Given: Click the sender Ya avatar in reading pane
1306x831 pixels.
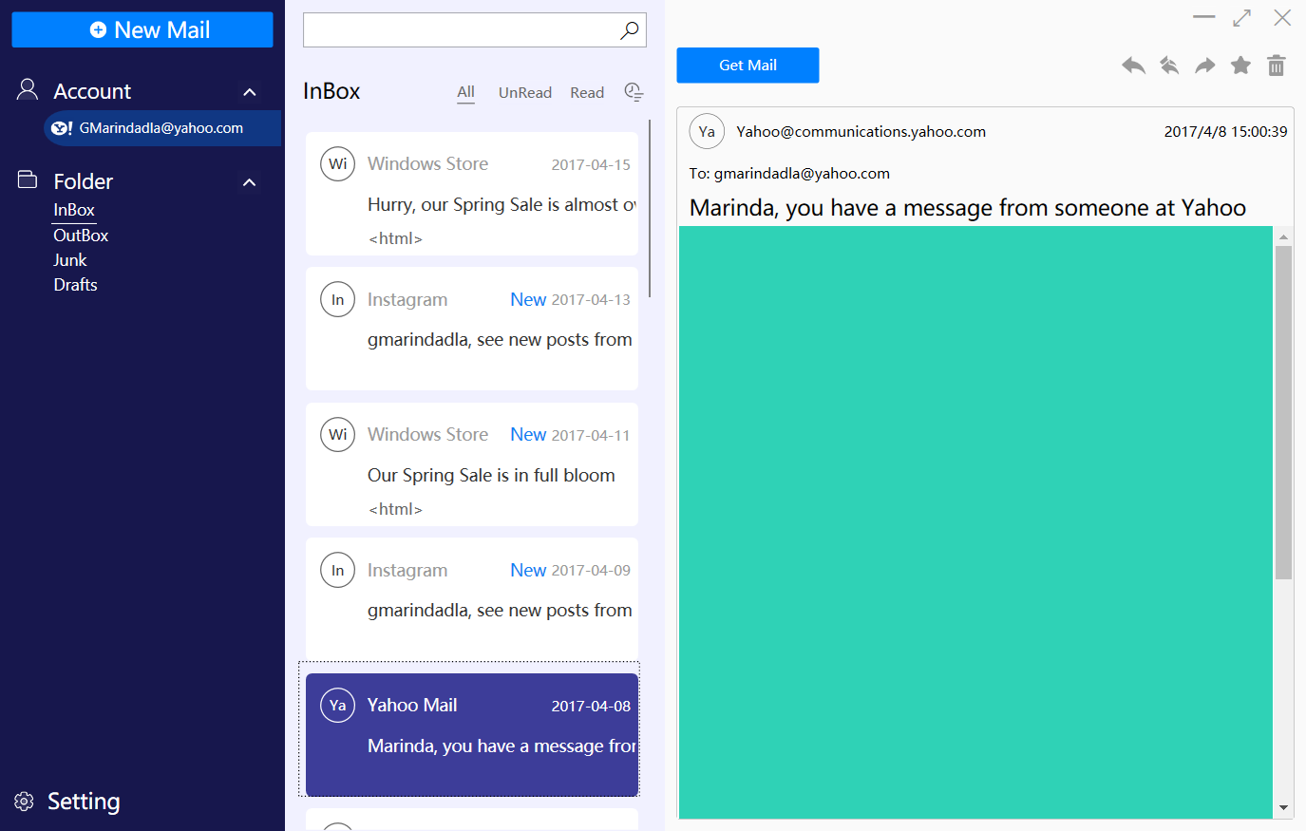Looking at the screenshot, I should coord(707,131).
